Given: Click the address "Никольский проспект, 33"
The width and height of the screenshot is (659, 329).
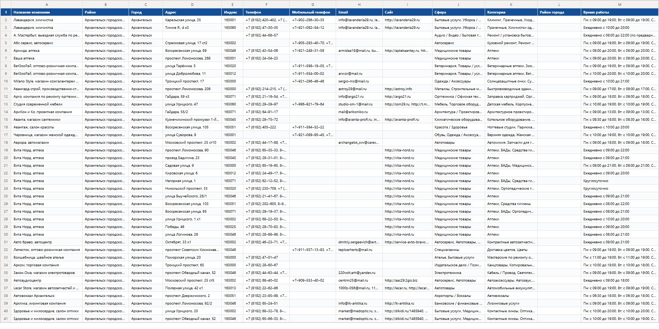Looking at the screenshot, I should tap(192, 189).
